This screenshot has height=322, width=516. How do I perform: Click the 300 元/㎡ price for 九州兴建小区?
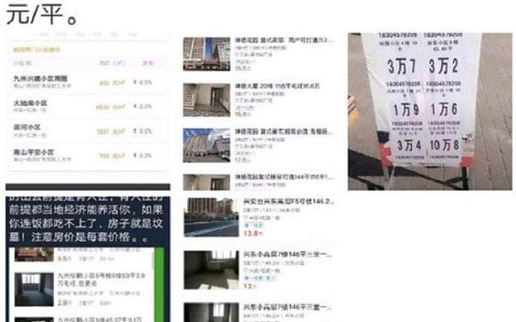coord(112,83)
